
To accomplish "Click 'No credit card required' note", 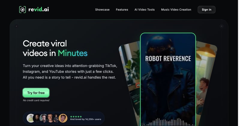I will [36, 100].
